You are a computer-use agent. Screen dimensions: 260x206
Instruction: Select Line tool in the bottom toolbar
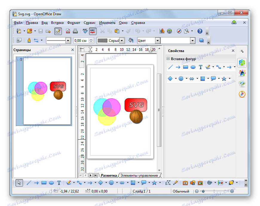(x=29, y=183)
